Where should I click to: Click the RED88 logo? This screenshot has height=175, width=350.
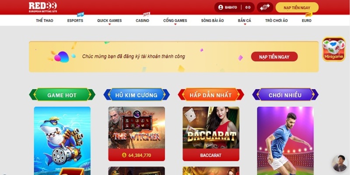pos(43,7)
